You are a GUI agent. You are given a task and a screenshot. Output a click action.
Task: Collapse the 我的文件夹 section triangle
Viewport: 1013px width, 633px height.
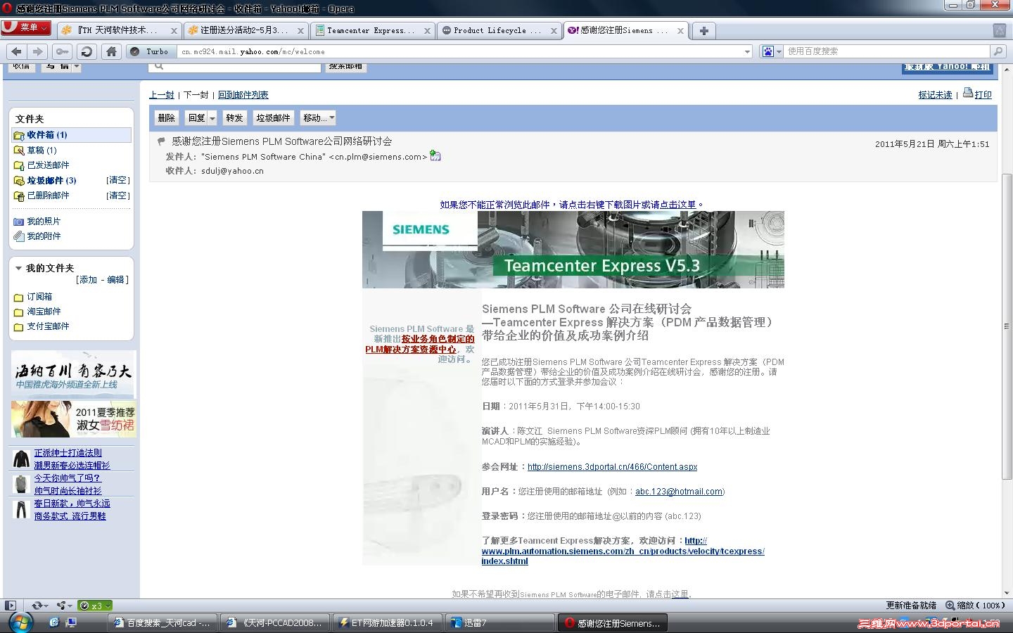(18, 268)
